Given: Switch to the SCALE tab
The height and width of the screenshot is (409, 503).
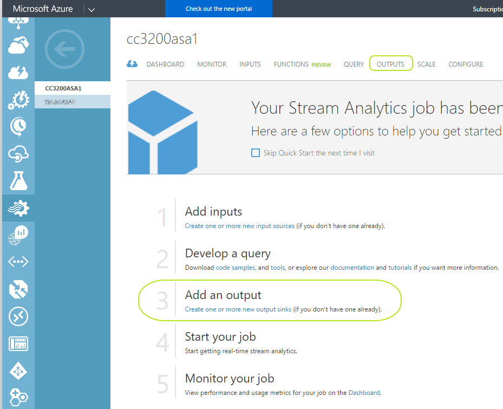Looking at the screenshot, I should point(426,64).
